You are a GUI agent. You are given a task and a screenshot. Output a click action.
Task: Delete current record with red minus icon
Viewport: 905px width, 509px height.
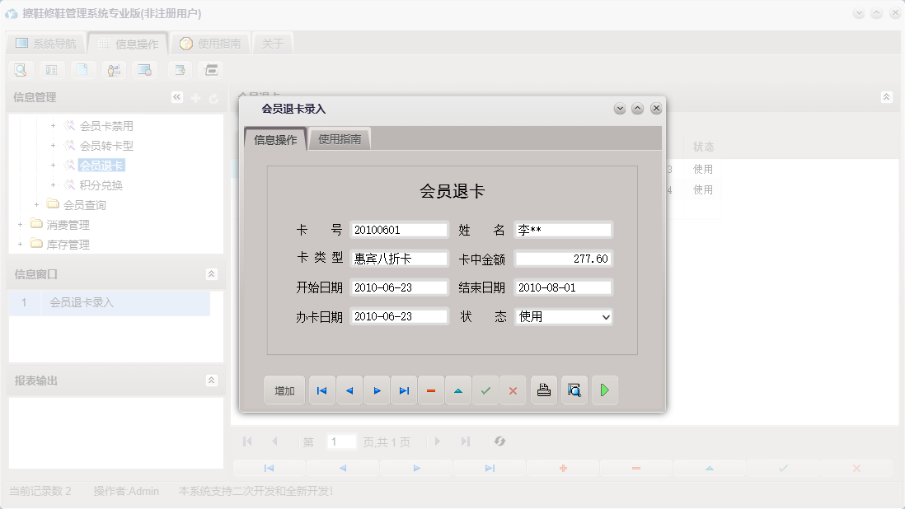[x=431, y=390]
